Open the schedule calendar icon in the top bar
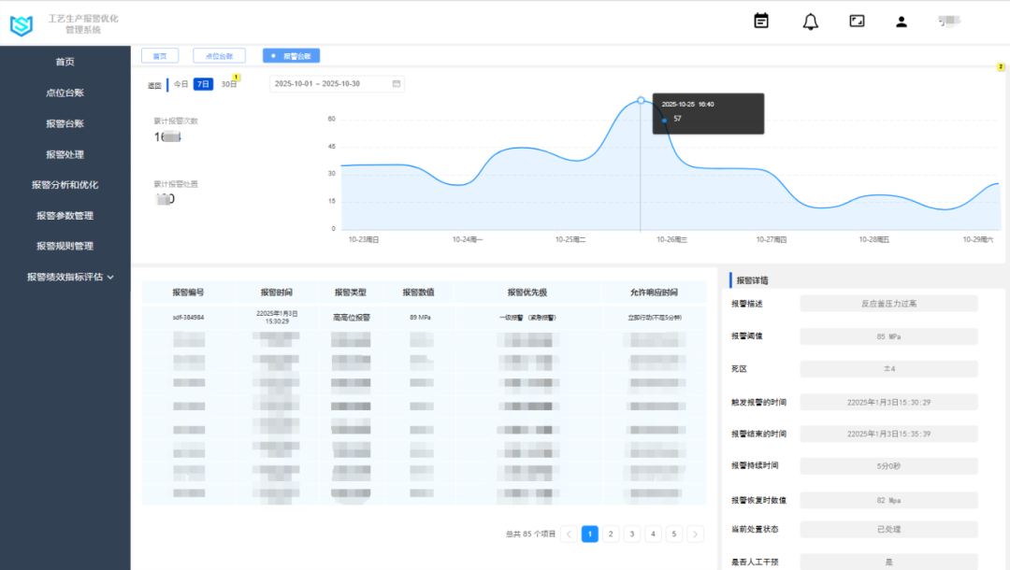Screen dimensions: 1010x570 pos(760,21)
